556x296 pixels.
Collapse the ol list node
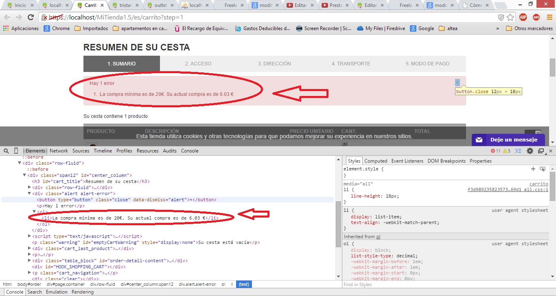coord(34,212)
